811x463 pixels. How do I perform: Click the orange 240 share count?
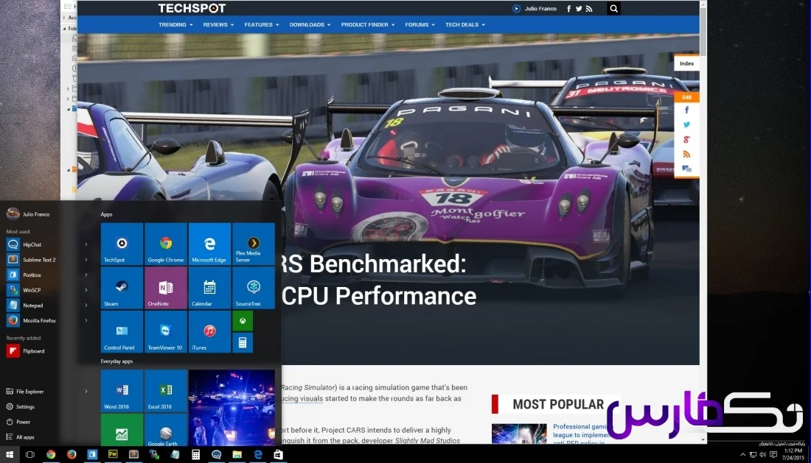[686, 97]
